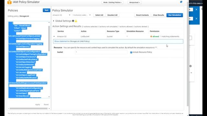Click the Simulation Resource column header
207x116 pixels.
[135, 31]
